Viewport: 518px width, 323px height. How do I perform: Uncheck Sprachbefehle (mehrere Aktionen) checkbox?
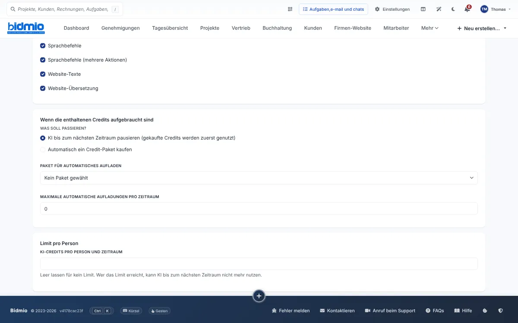pyautogui.click(x=43, y=60)
